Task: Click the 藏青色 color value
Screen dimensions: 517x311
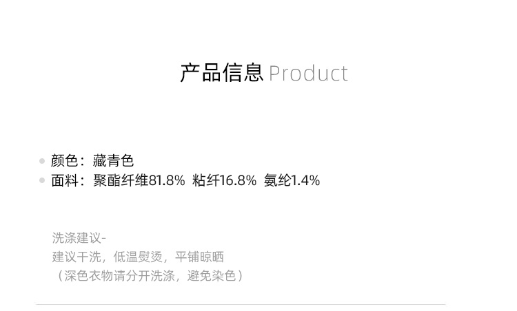Action: coord(113,161)
